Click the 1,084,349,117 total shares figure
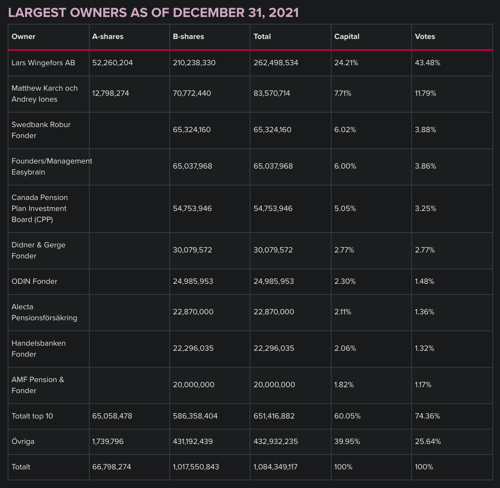The image size is (500, 488). coord(275,467)
